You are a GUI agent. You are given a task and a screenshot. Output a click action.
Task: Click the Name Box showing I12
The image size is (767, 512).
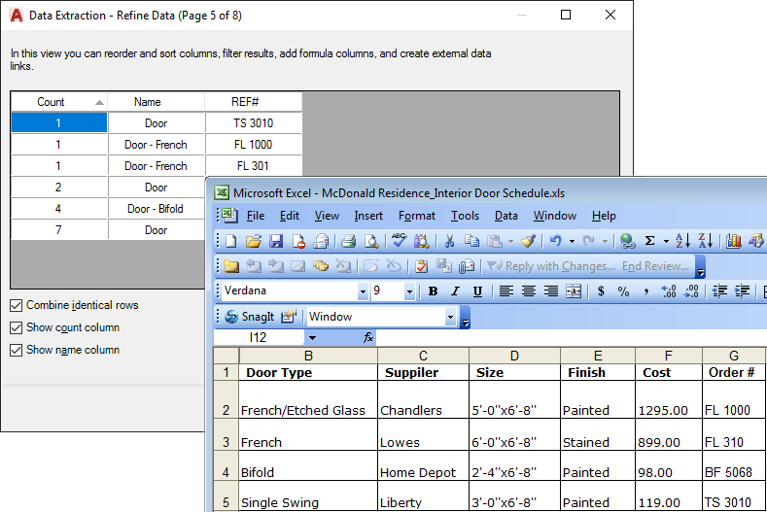coord(259,337)
